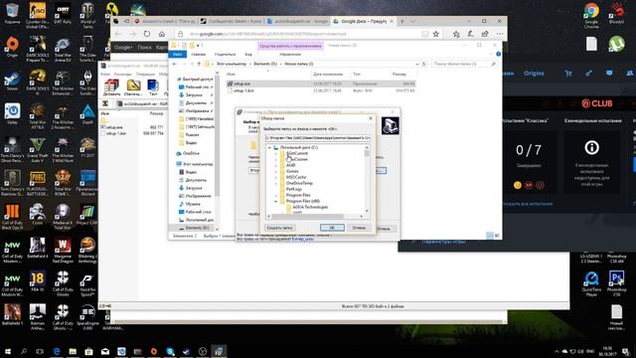Click the browser home button
This screenshot has height=358, width=636.
pyautogui.click(x=162, y=34)
